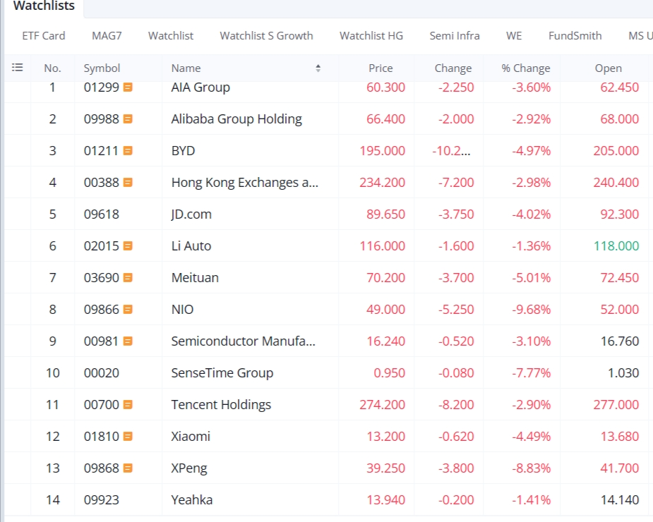Click Xiaomi's -0.620 change value

click(456, 436)
